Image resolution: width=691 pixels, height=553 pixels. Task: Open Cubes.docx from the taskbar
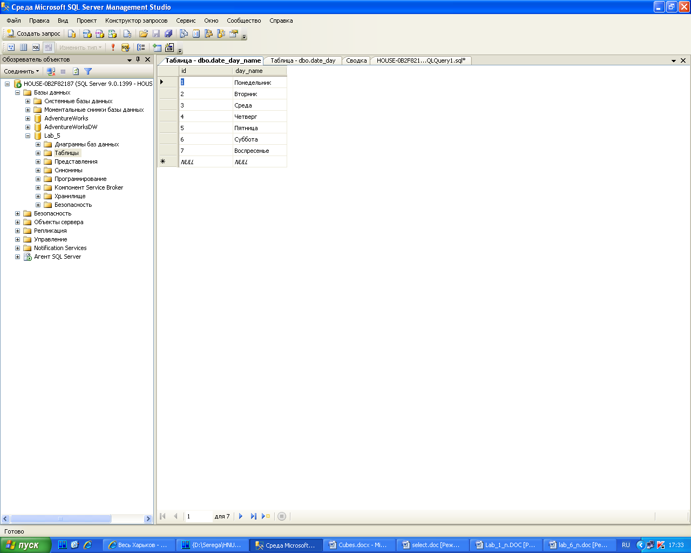pos(359,545)
